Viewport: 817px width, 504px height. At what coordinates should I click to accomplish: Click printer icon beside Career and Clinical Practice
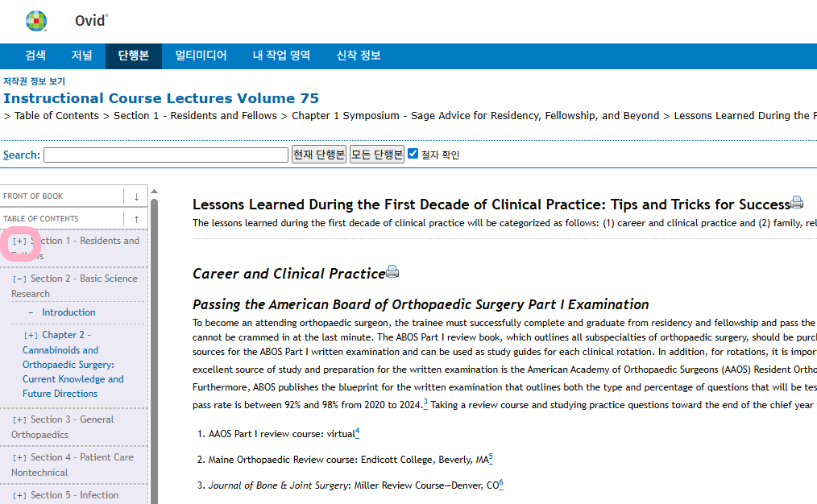(392, 272)
